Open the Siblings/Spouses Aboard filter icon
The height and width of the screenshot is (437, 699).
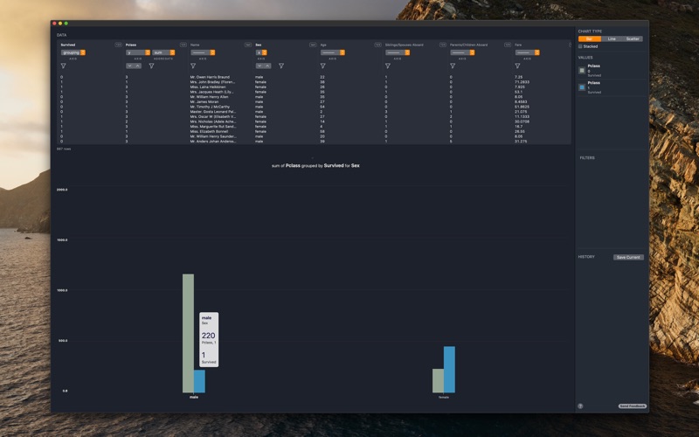[x=388, y=66]
